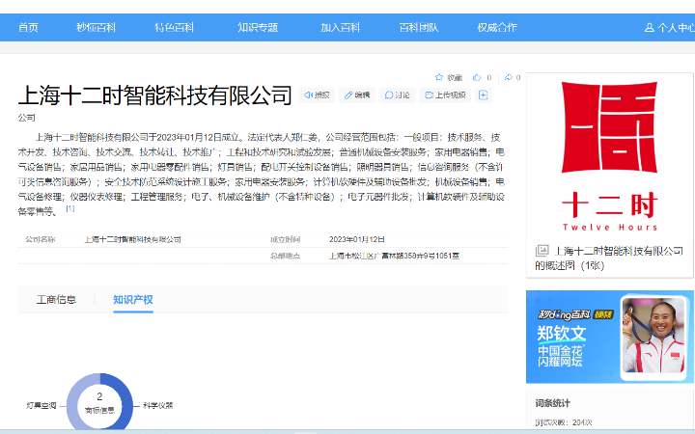Open the 十二时 company logo image
Viewport: 695px width, 434px height.
click(609, 154)
